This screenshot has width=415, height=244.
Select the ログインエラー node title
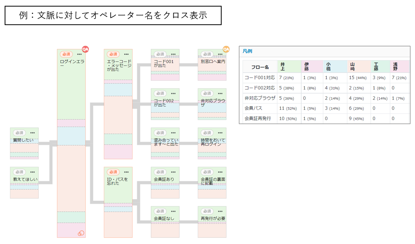[x=72, y=63]
